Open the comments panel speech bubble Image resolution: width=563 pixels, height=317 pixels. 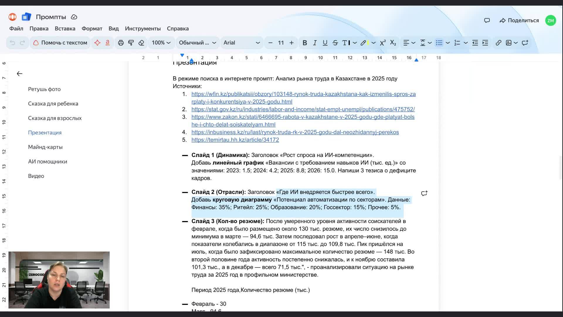click(x=487, y=21)
